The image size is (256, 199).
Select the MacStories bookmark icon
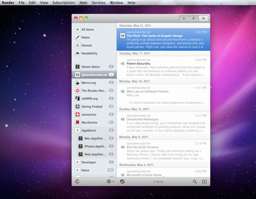tap(77, 123)
